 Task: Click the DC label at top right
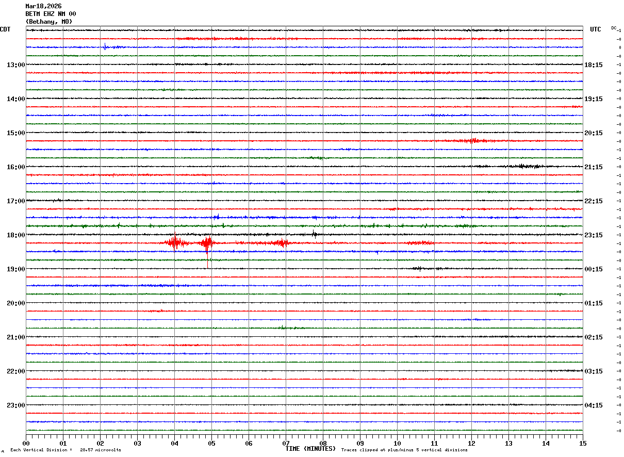[x=614, y=28]
